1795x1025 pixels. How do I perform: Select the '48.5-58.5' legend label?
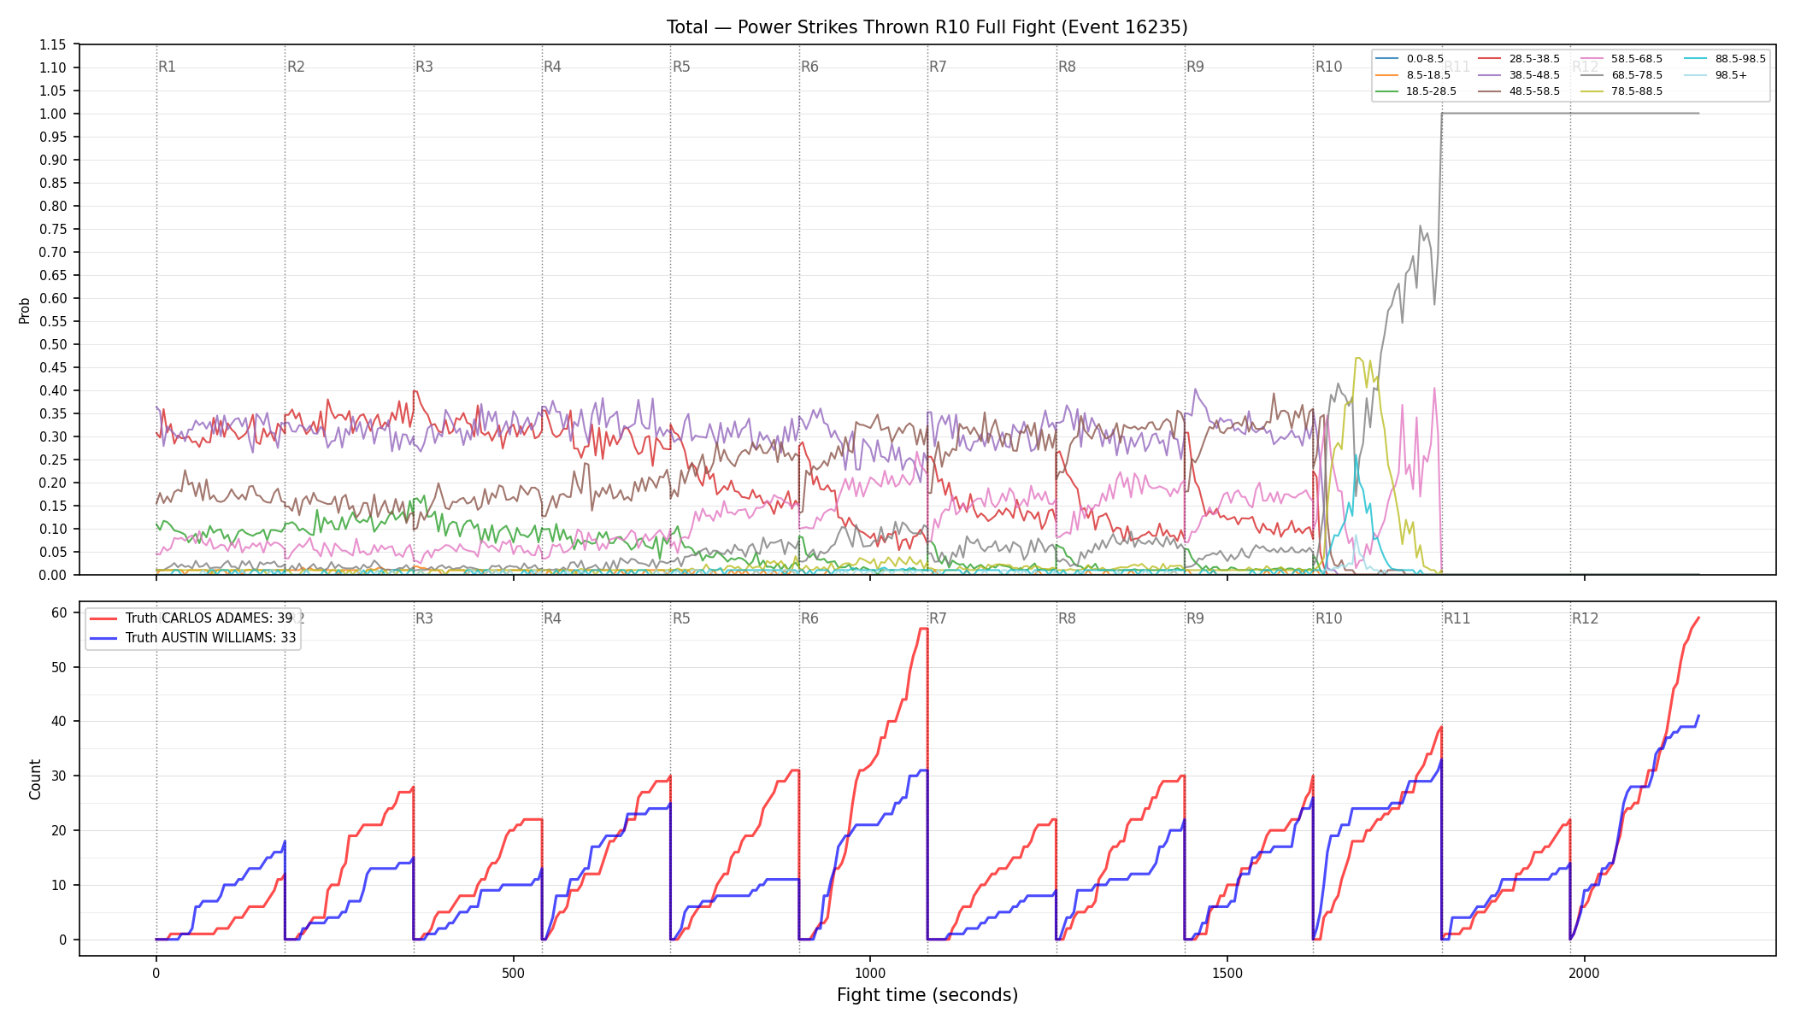tap(1534, 91)
